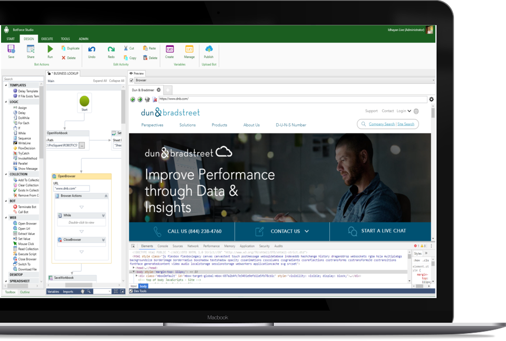The width and height of the screenshot is (506, 341).
Task: Click the globe language icon on dnb site
Action: (x=416, y=111)
